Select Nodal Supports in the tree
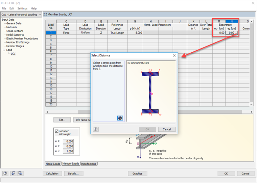The image size is (257, 183). pos(15,35)
